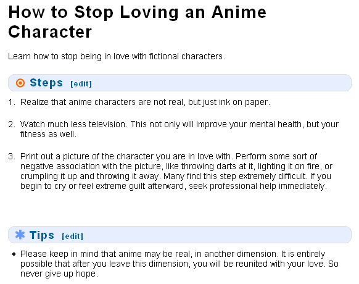
Task: Select the 'Realize that anime characters' step text
Action: [x=145, y=102]
